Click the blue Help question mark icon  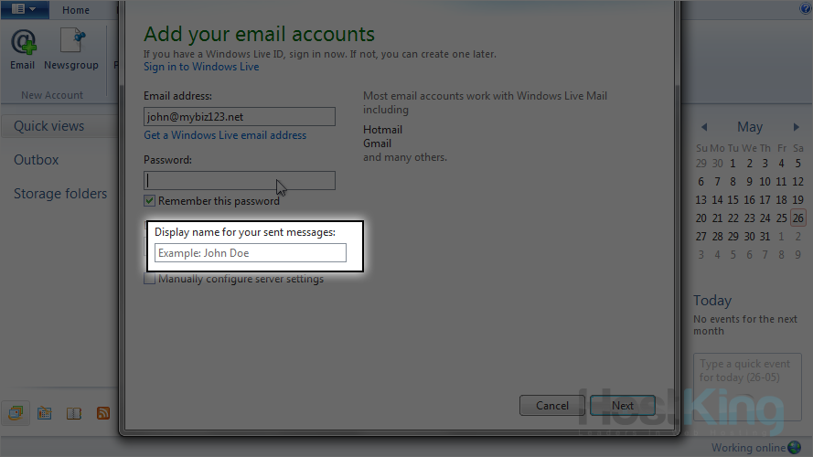pyautogui.click(x=806, y=8)
